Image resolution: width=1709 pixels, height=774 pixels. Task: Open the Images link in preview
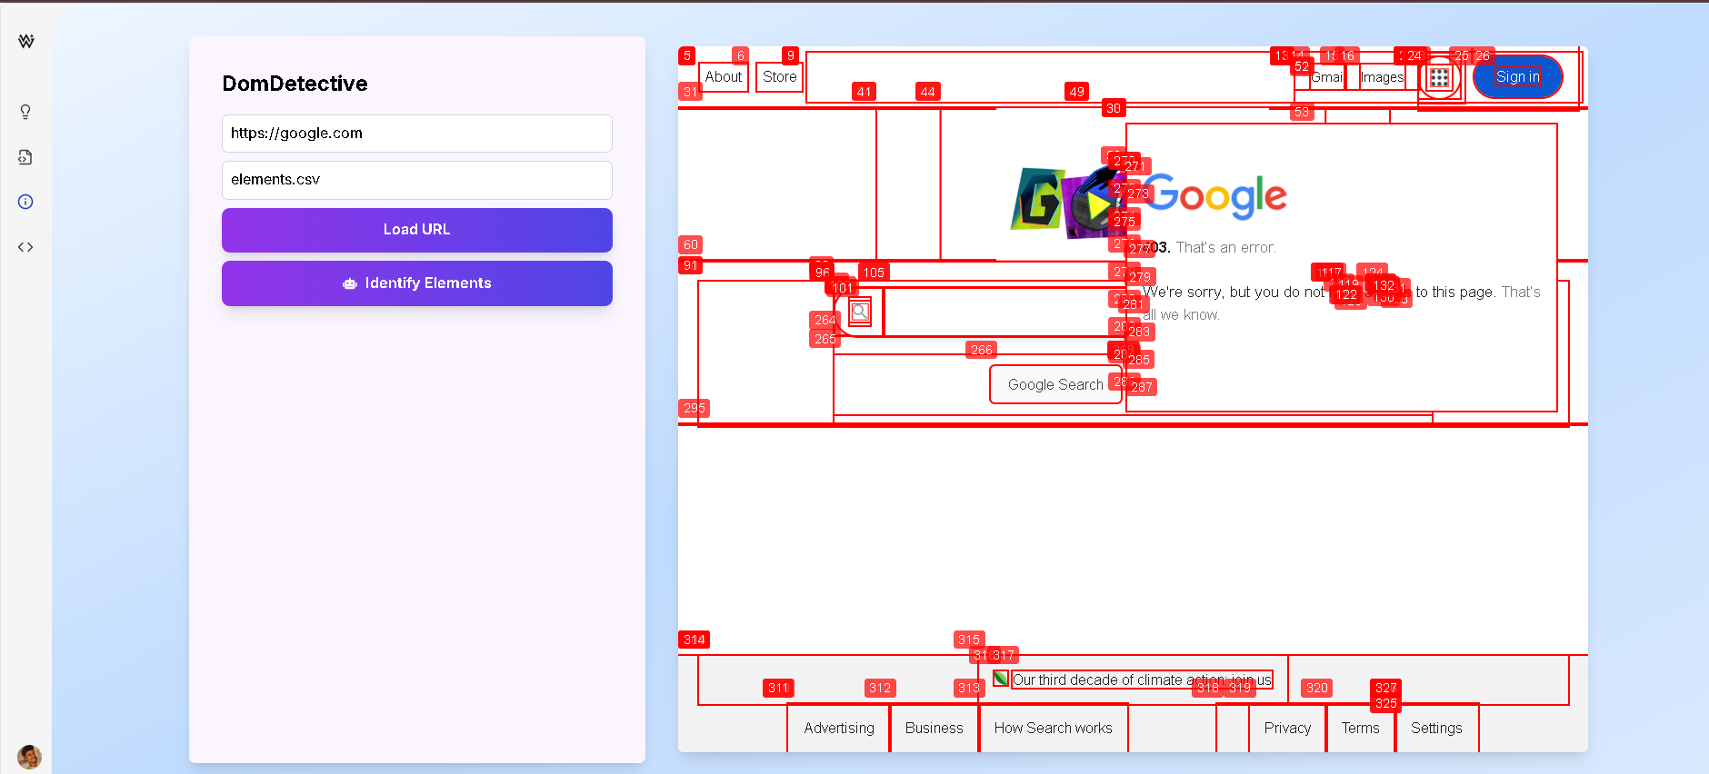(x=1383, y=77)
